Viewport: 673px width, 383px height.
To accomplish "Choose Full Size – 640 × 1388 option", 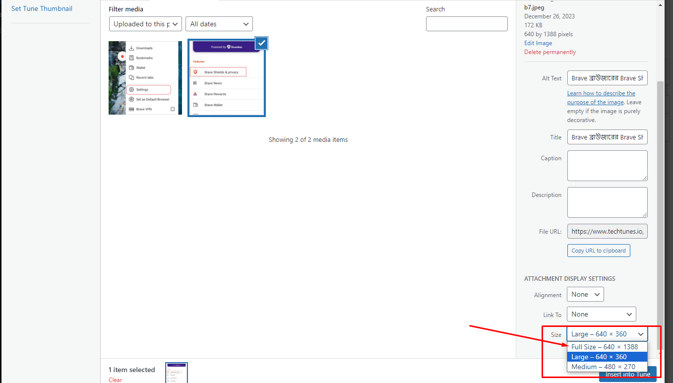I will click(x=607, y=347).
